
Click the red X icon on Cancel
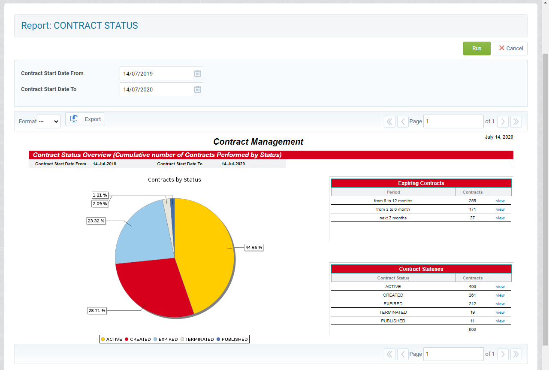click(x=501, y=48)
